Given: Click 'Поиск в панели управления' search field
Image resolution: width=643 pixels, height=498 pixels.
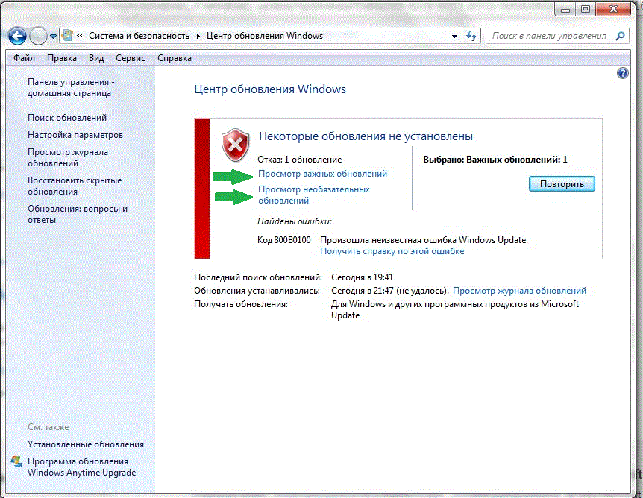Looking at the screenshot, I should tap(549, 36).
